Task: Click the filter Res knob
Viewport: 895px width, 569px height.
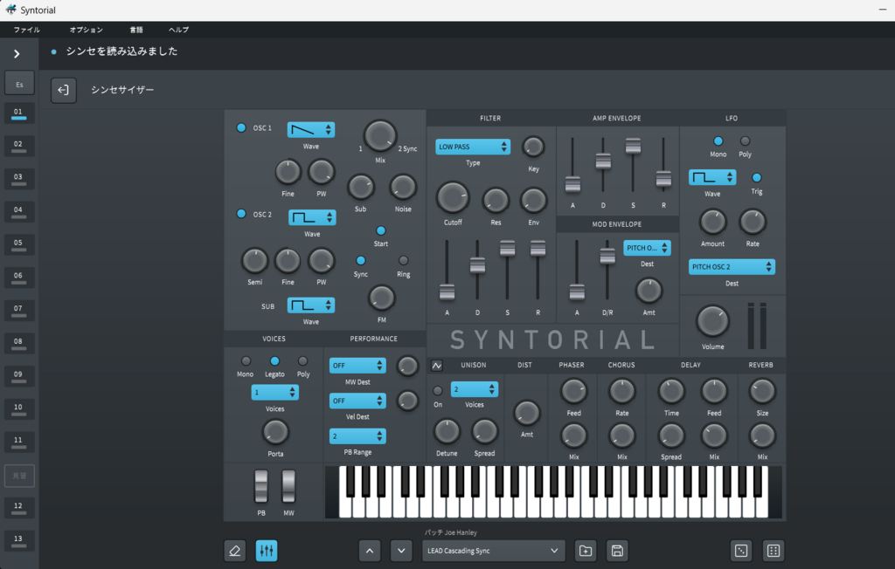Action: [x=496, y=200]
